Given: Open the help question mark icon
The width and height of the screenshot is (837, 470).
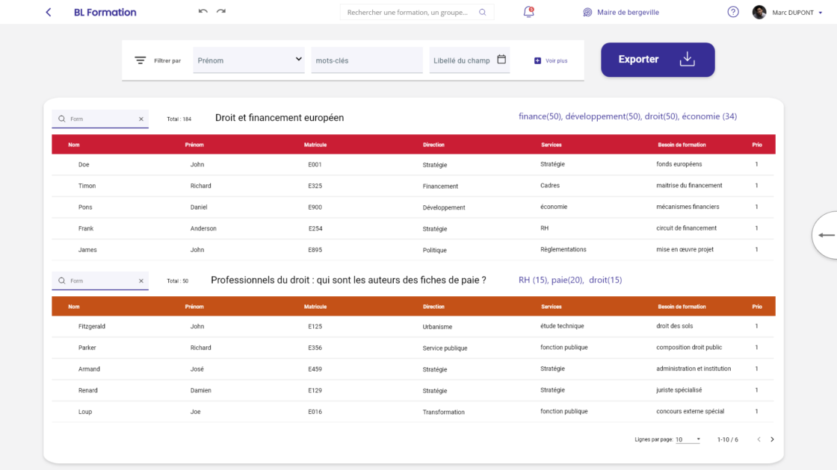Looking at the screenshot, I should point(733,12).
